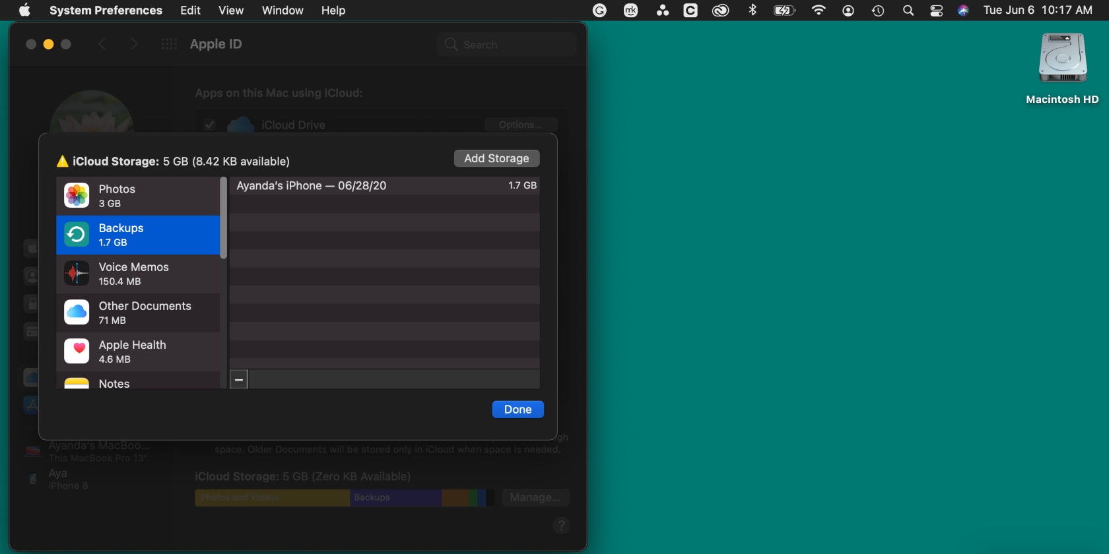The height and width of the screenshot is (554, 1109).
Task: Click the Backups storage bar segment
Action: pyautogui.click(x=395, y=497)
